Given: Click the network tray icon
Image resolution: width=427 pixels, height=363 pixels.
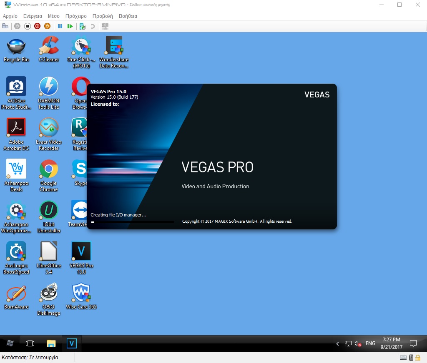Looking at the screenshot, I should [x=348, y=344].
